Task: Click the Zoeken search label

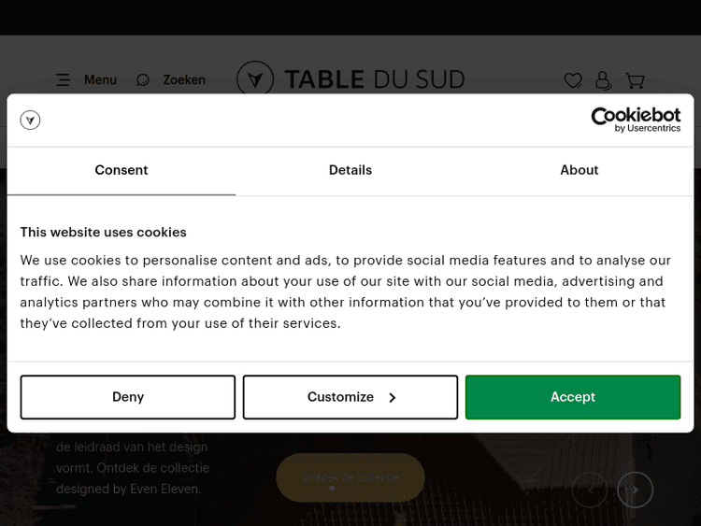Action: click(184, 80)
